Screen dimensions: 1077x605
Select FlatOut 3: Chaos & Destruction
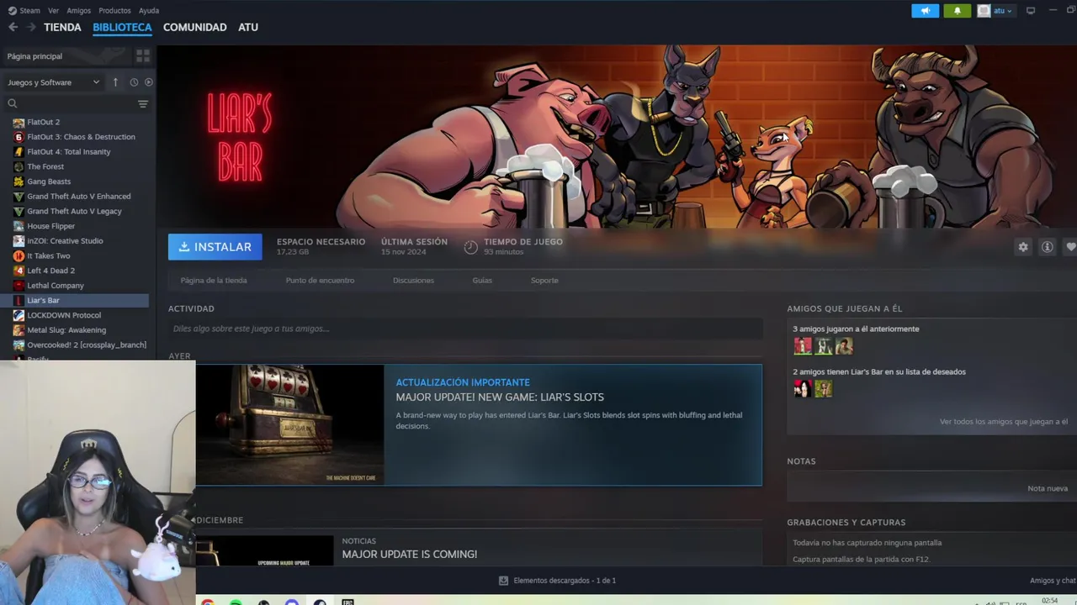[80, 137]
